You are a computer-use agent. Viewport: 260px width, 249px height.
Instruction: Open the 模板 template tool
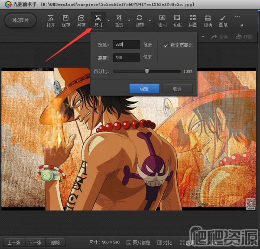[208, 21]
